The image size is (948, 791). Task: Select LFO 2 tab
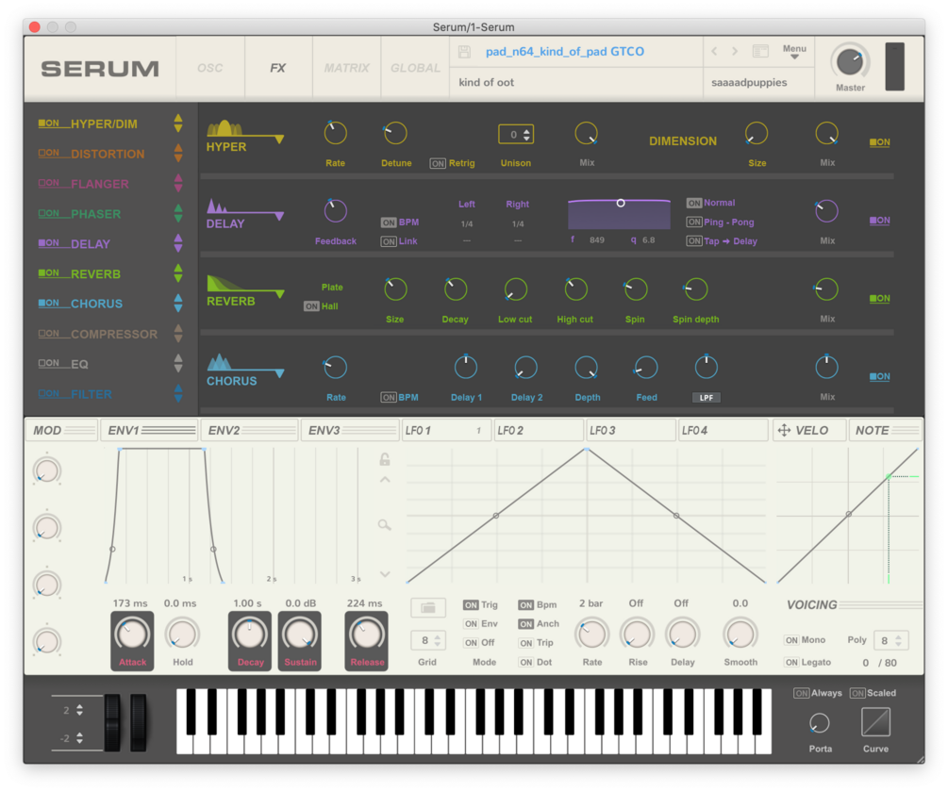point(538,430)
